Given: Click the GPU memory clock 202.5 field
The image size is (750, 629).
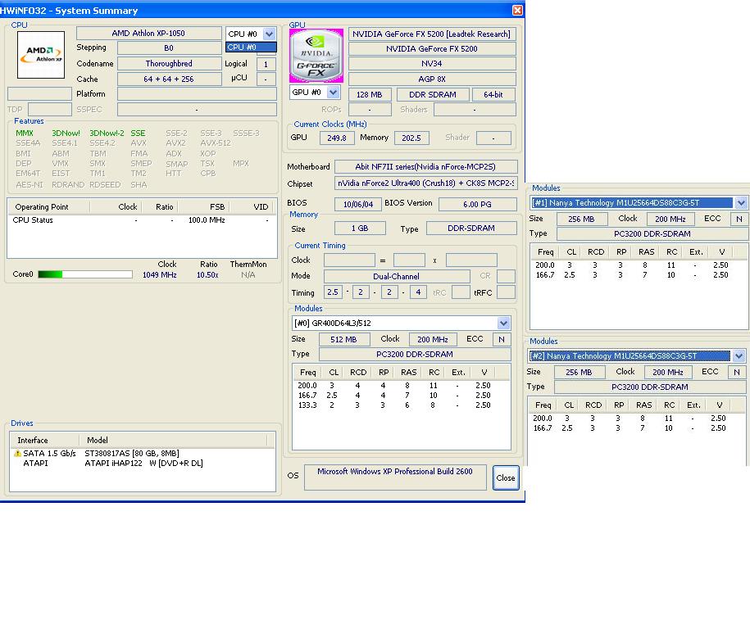Looking at the screenshot, I should [411, 138].
